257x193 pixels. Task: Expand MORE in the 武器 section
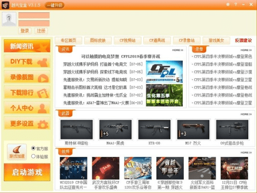coord(246,114)
